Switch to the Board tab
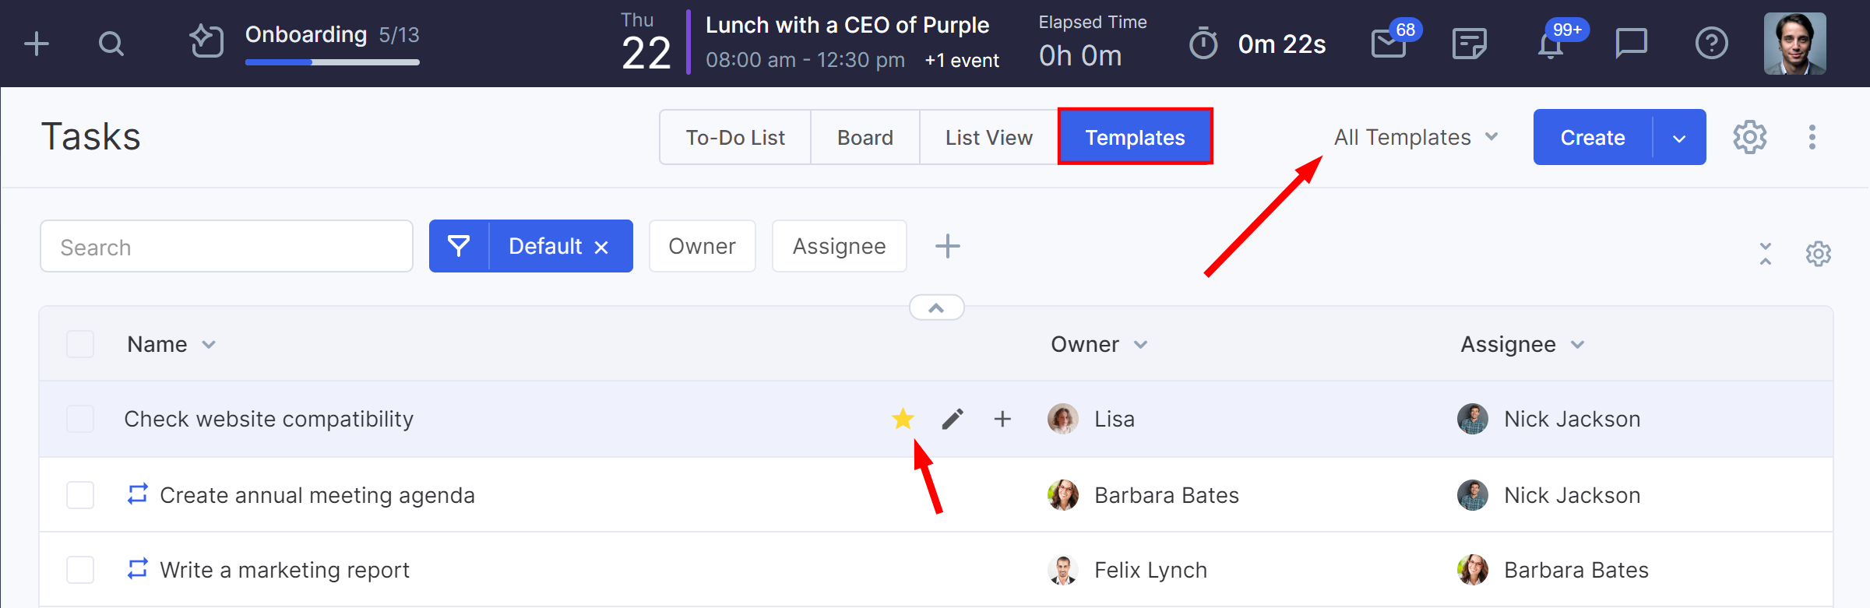The image size is (1870, 608). click(865, 138)
